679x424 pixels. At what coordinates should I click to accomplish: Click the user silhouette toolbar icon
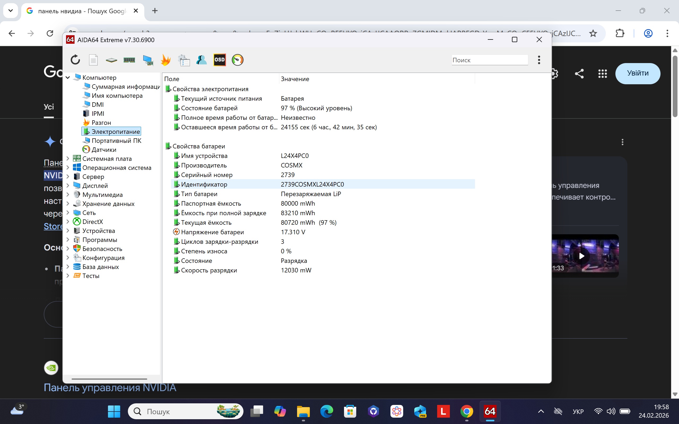[x=202, y=60]
